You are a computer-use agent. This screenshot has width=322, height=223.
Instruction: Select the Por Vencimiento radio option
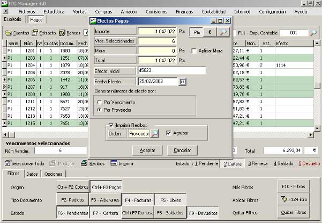pos(99,101)
